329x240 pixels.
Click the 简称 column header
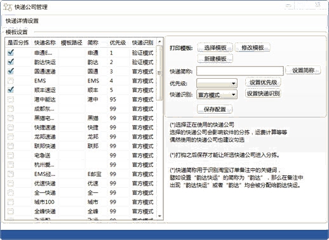point(93,43)
